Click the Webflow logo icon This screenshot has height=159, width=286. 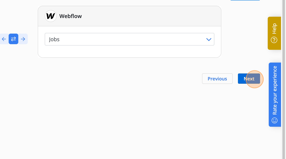[51, 16]
